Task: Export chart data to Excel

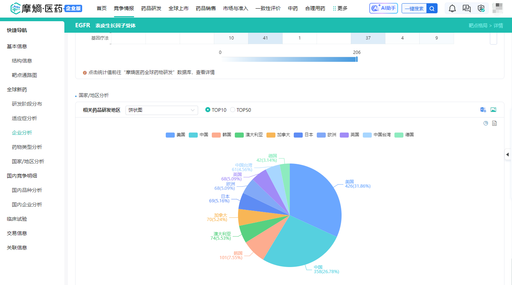Action: click(x=483, y=110)
